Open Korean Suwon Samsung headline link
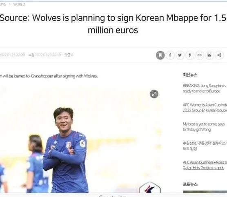This screenshot has width=227, height=197. pyautogui.click(x=205, y=146)
